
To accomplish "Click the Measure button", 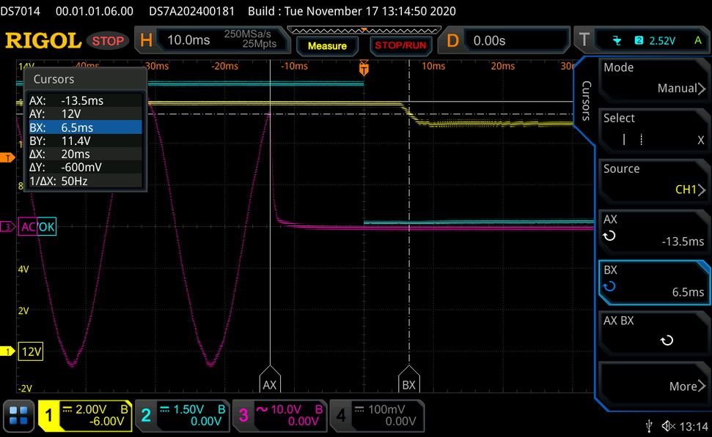I will tap(327, 46).
